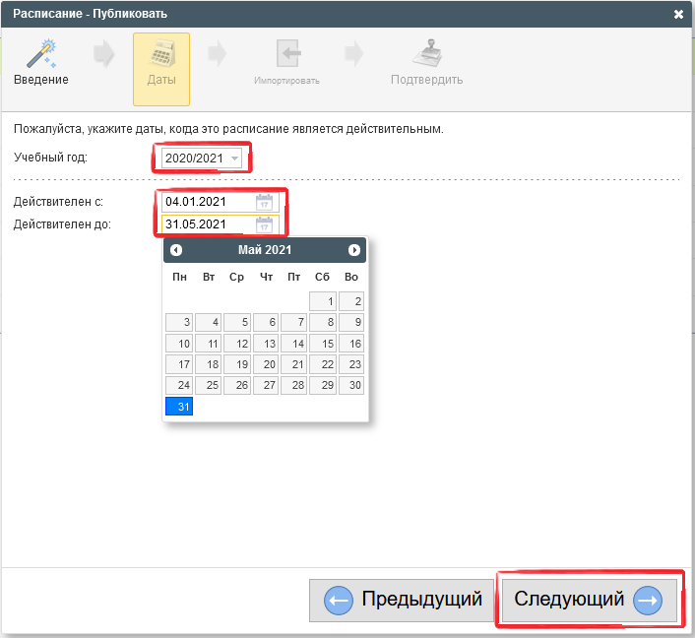The width and height of the screenshot is (695, 638).
Task: Select May 31 in the calendar
Action: tap(179, 407)
